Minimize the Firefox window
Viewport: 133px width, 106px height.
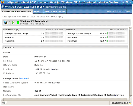(123, 2)
